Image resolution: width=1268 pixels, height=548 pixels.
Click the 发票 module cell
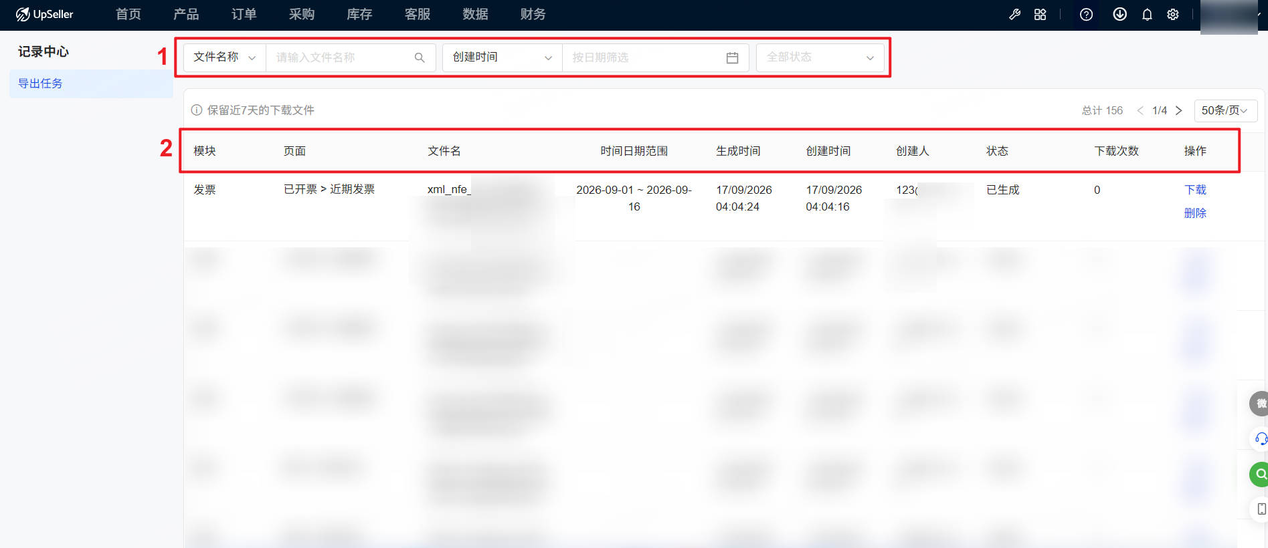[205, 190]
